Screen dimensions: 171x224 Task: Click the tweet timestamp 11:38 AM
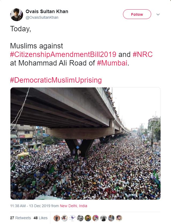[17, 206]
